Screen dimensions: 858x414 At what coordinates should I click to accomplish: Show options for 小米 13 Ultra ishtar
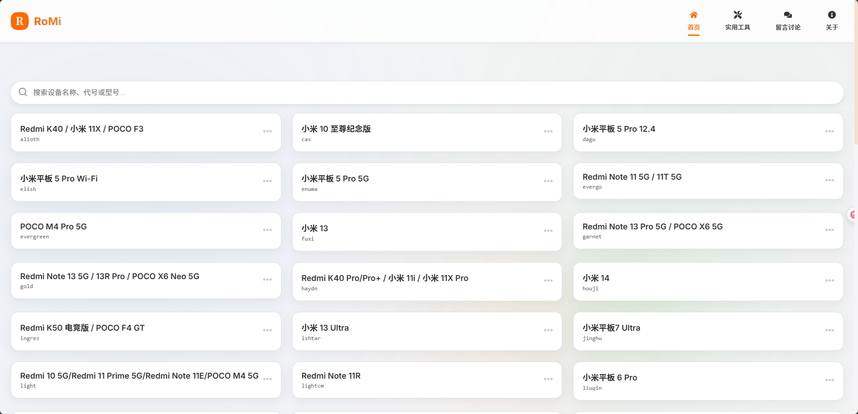(548, 331)
